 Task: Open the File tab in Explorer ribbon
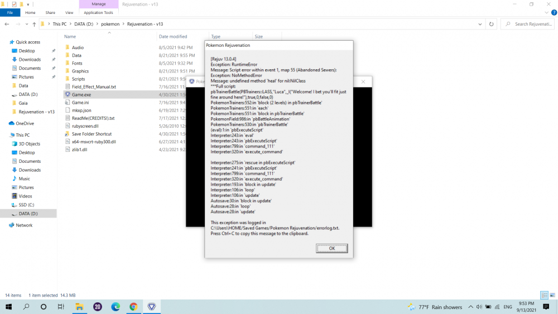[10, 12]
